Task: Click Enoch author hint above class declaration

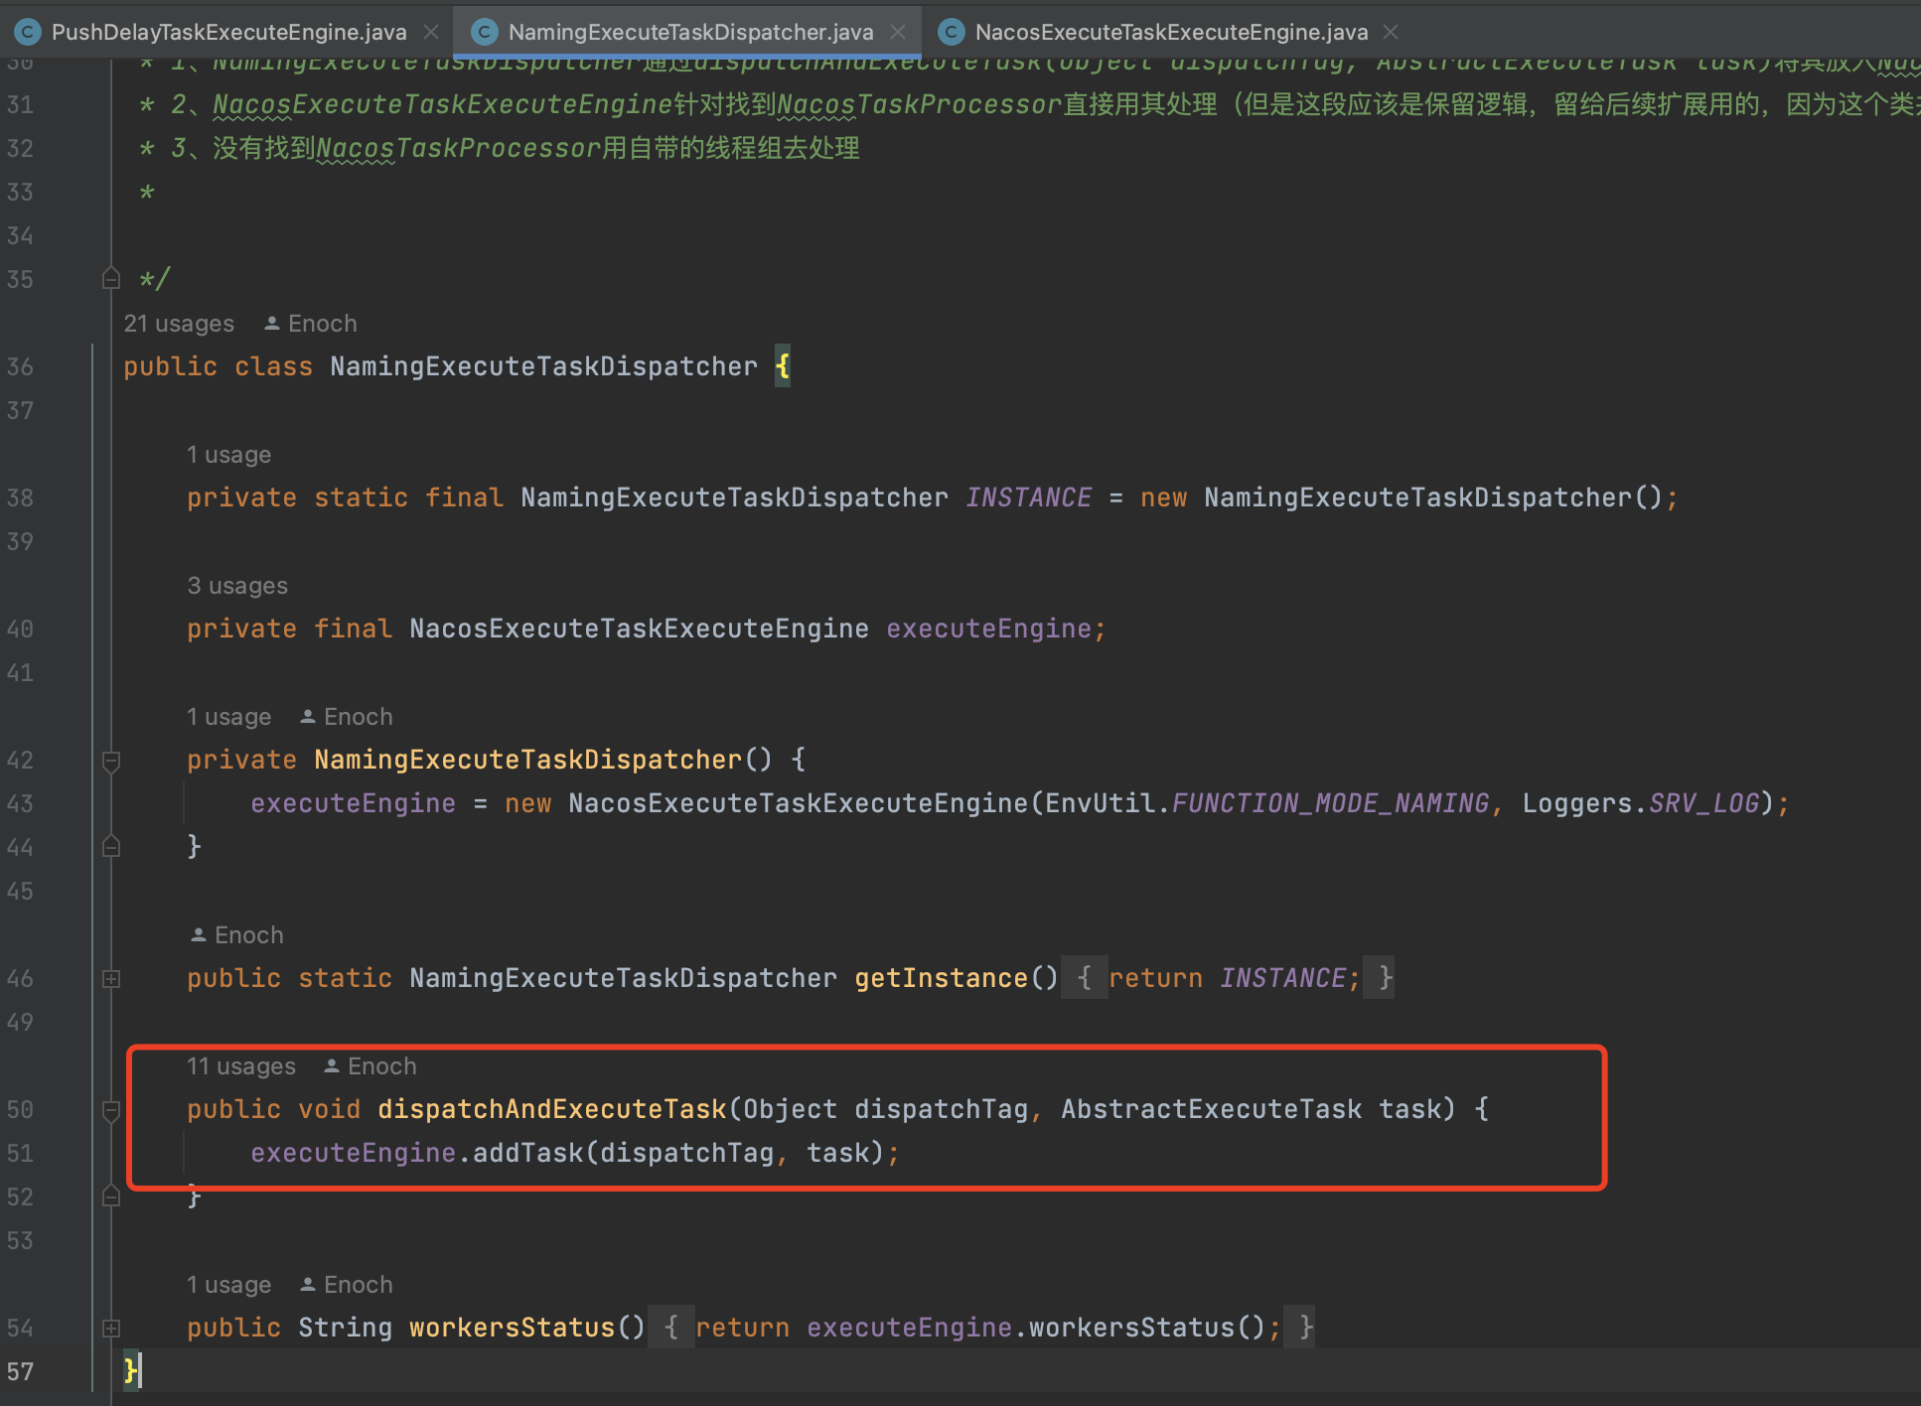Action: coord(322,324)
